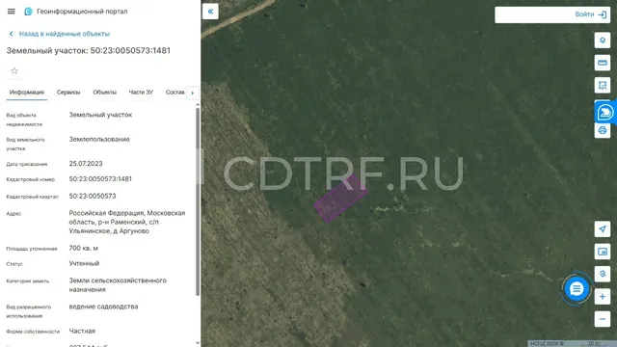Click the search-on-map magnifier tool
Viewport: 617px width, 347px height.
coord(602,274)
